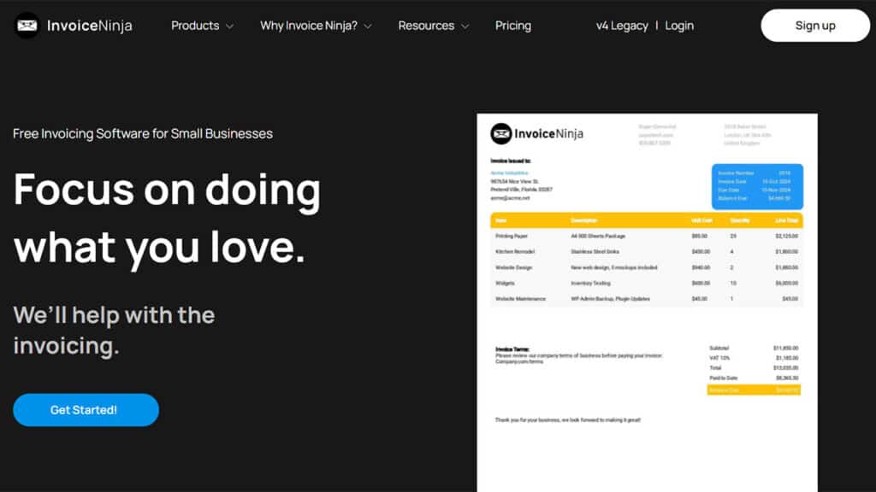The width and height of the screenshot is (876, 492).
Task: Open the Resources menu label
Action: pyautogui.click(x=426, y=26)
